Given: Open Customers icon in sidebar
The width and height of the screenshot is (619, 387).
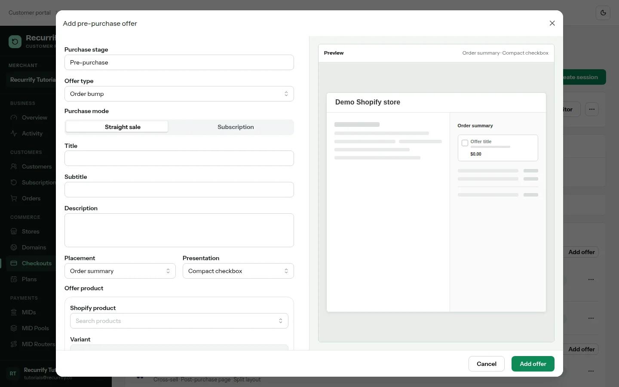Looking at the screenshot, I should [x=14, y=166].
